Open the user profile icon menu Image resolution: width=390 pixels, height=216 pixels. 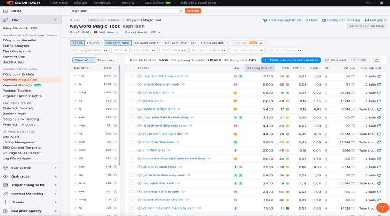382,3
